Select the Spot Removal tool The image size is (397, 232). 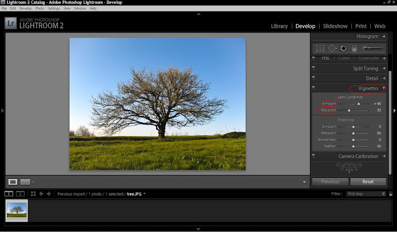332,48
